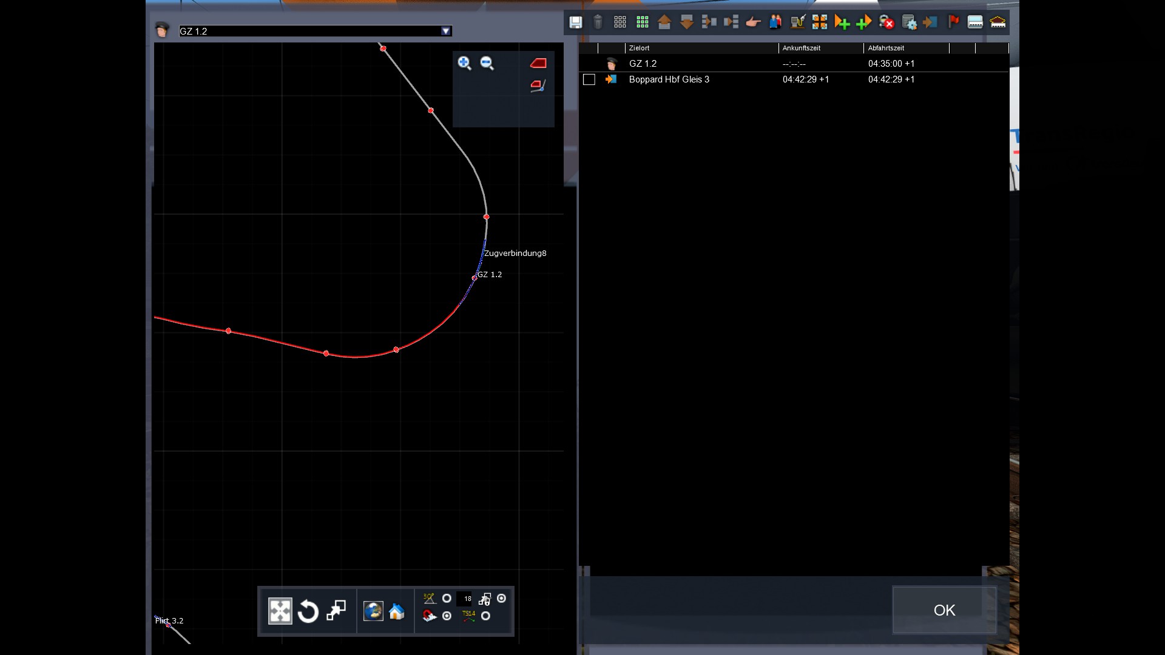Open the GZ 1.2 train dropdown
The width and height of the screenshot is (1165, 655).
pos(446,31)
